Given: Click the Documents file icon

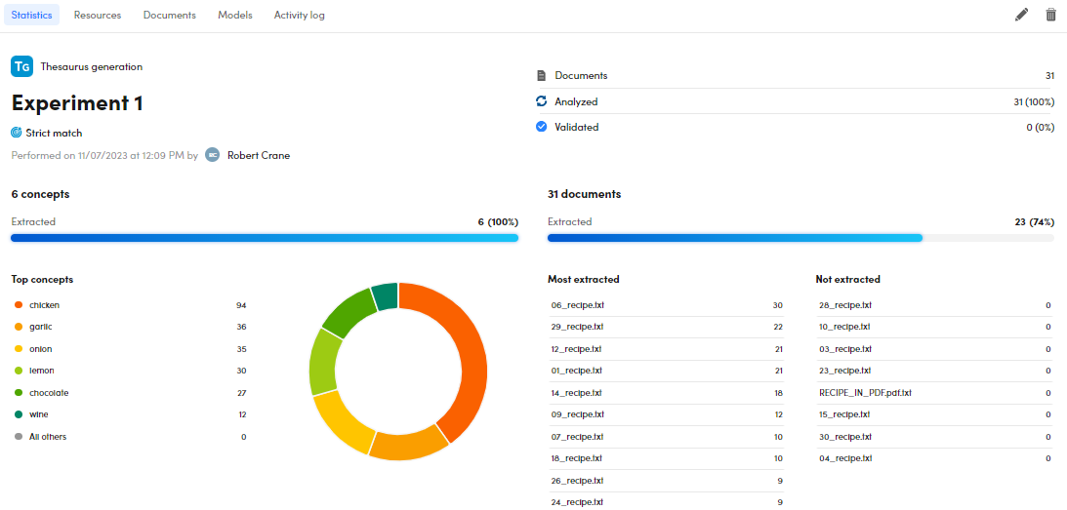Looking at the screenshot, I should tap(542, 76).
